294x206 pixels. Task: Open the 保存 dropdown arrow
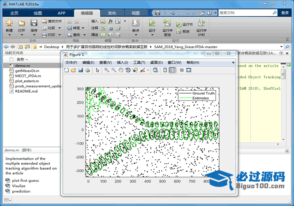34,35
